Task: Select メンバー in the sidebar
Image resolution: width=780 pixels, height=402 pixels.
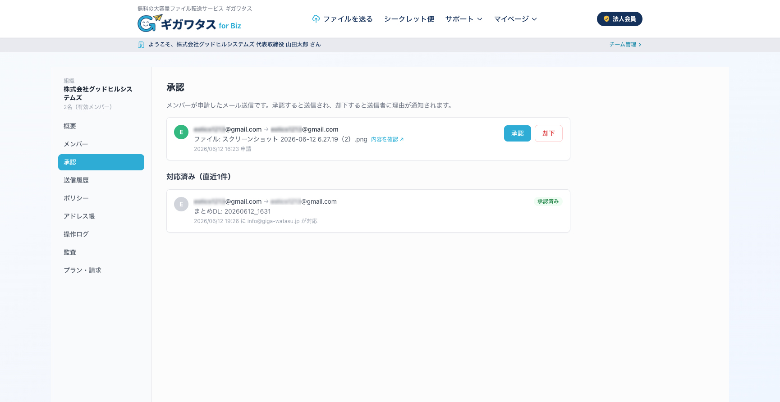Action: coord(101,144)
